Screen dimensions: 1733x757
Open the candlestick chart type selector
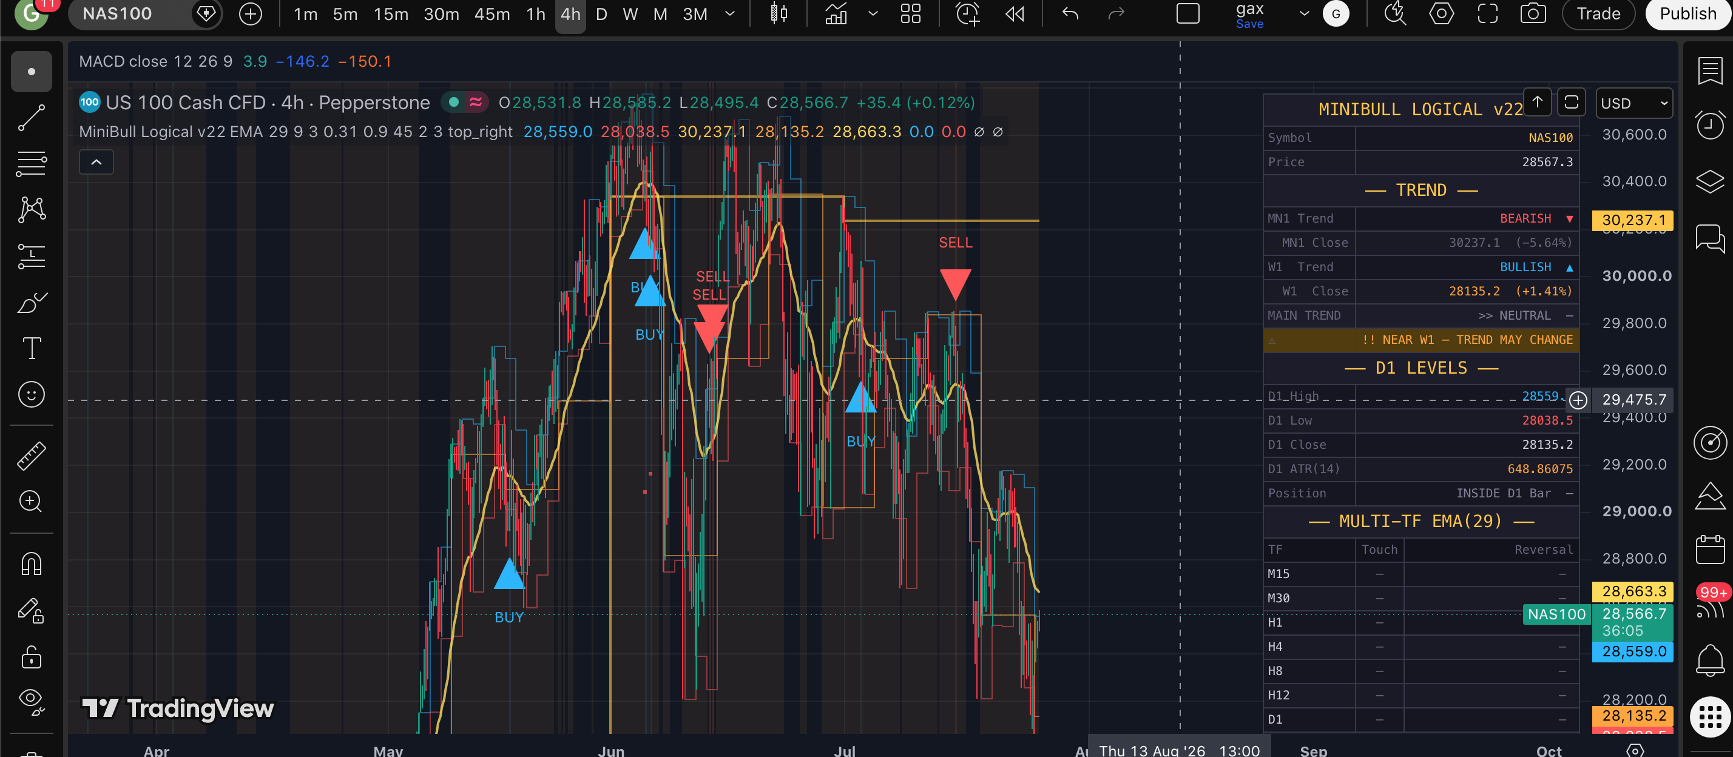tap(779, 13)
